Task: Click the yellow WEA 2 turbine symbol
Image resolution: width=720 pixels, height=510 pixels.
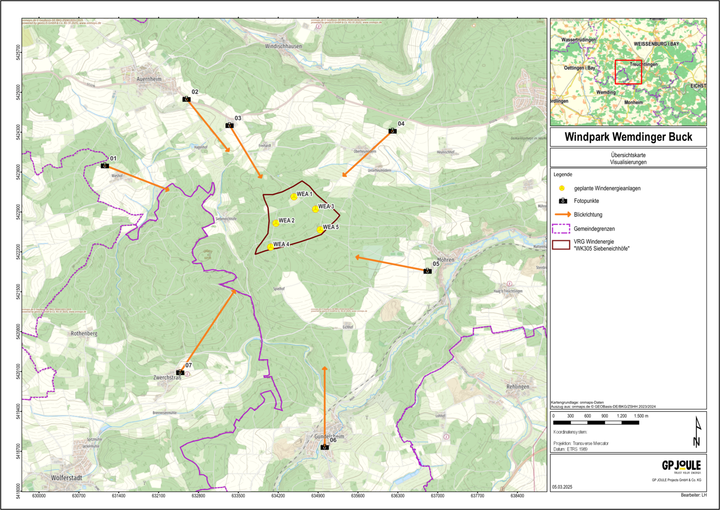Action: [275, 223]
